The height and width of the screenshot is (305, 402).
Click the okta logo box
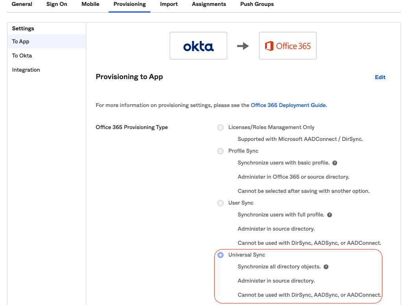click(198, 46)
